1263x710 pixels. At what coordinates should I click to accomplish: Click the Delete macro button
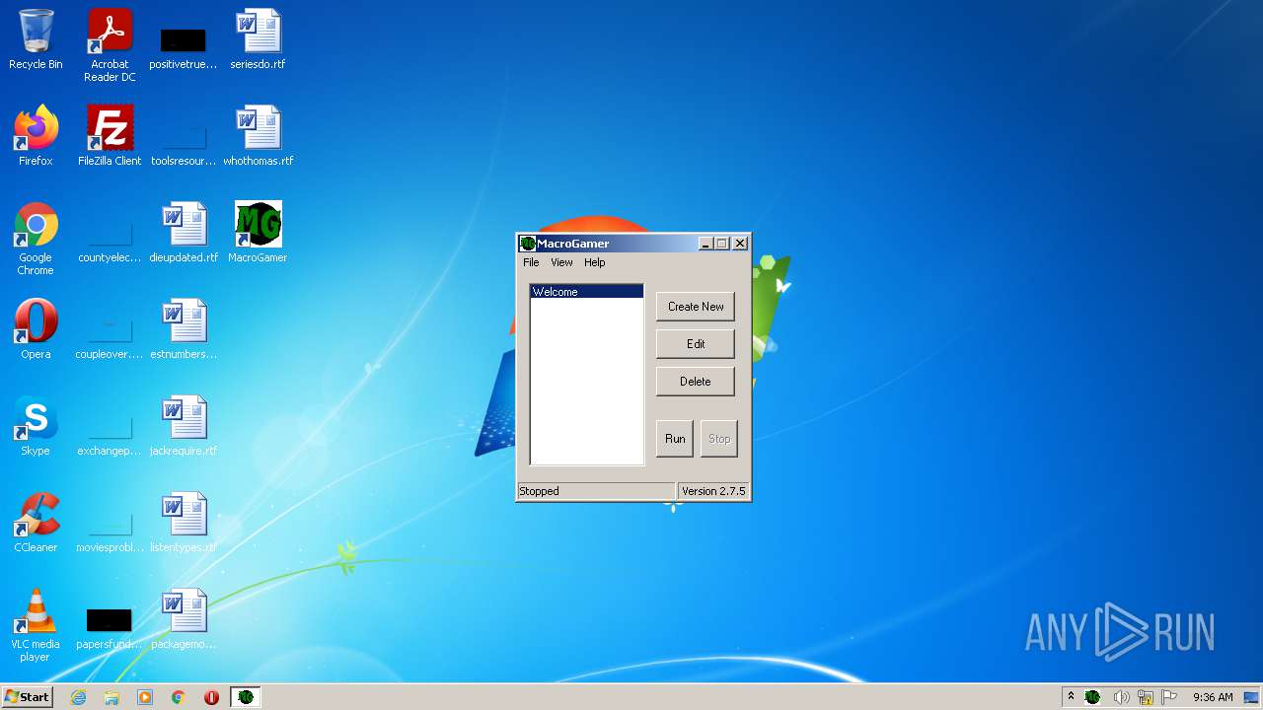pos(696,382)
